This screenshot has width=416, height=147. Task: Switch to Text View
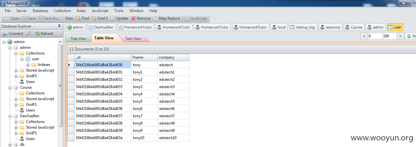[x=133, y=39]
